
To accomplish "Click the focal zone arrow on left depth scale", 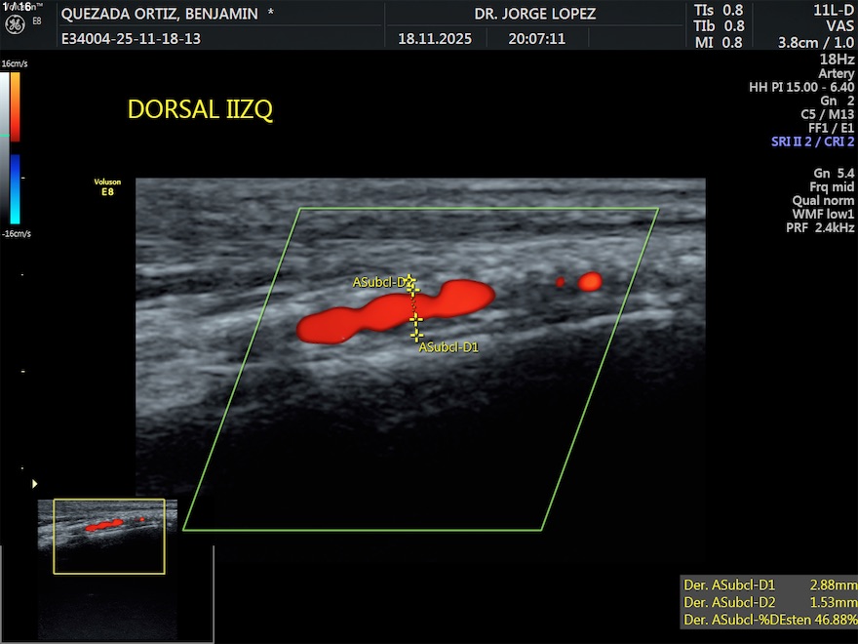I will tap(36, 483).
